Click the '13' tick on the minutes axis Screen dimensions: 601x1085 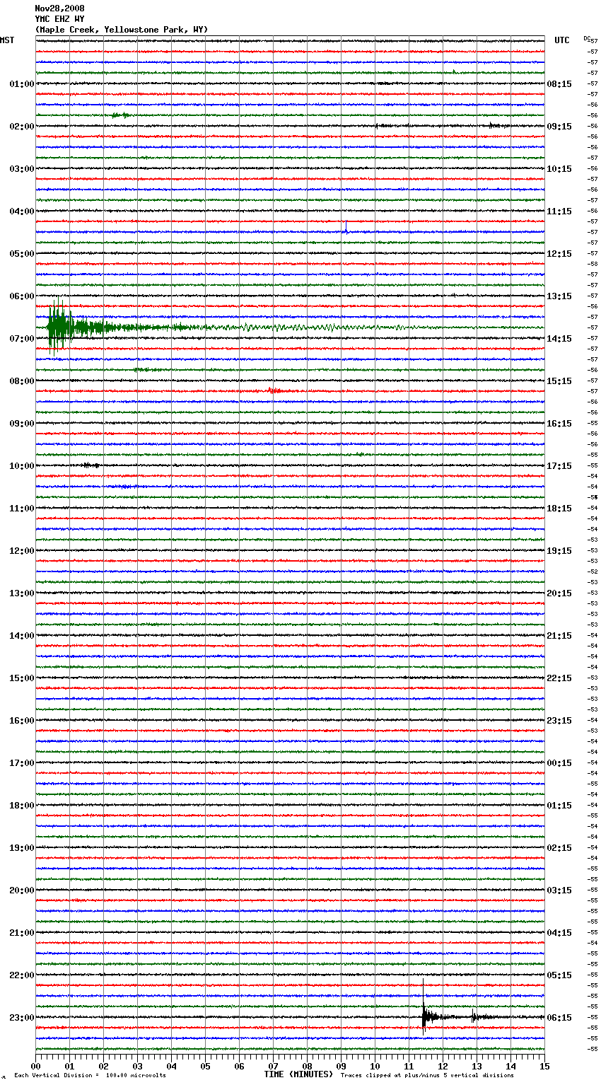click(x=477, y=1066)
